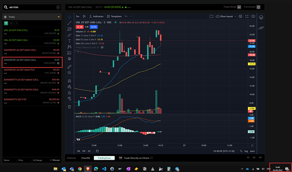Open the candlestick chart style picker
The image size is (292, 172).
[84, 16]
